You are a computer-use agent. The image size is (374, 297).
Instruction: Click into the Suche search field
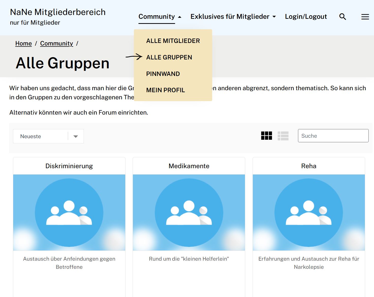pyautogui.click(x=333, y=136)
